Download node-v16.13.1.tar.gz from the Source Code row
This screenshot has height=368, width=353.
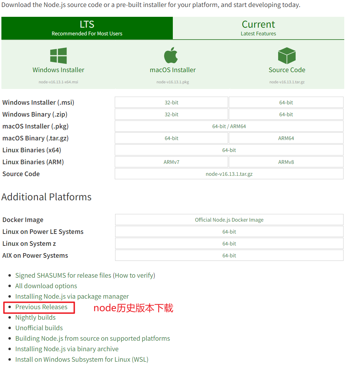(x=229, y=174)
